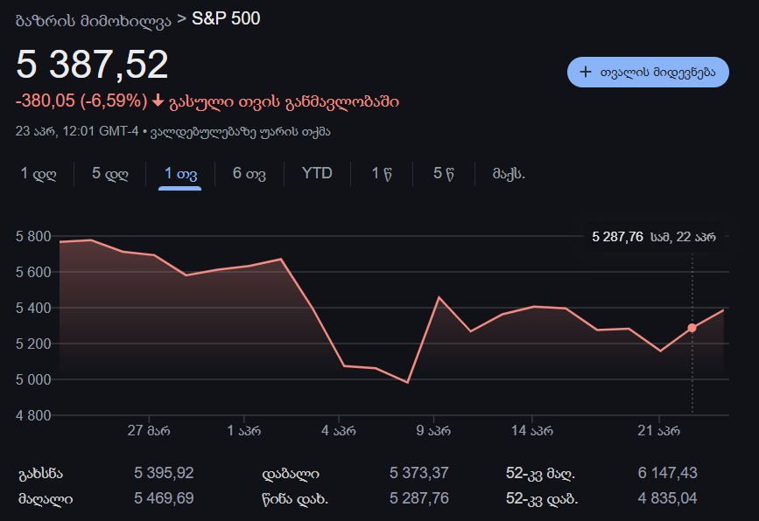
Task: Open the ბაზრის მიმოხილვა breadcrumb link
Action: 93,20
